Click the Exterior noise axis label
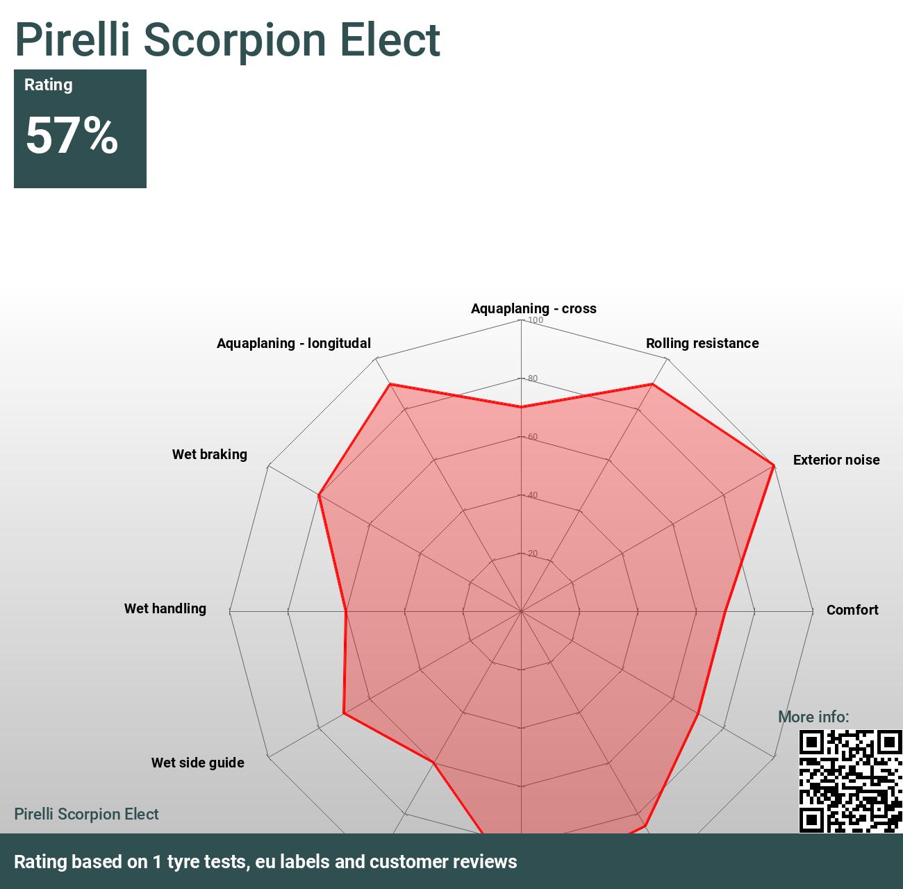The width and height of the screenshot is (903, 889). tap(836, 460)
